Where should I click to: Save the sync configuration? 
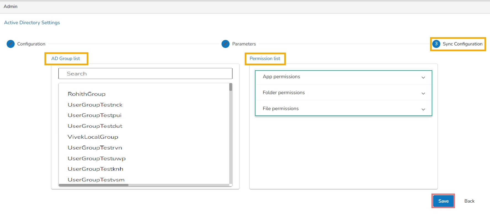click(x=443, y=201)
